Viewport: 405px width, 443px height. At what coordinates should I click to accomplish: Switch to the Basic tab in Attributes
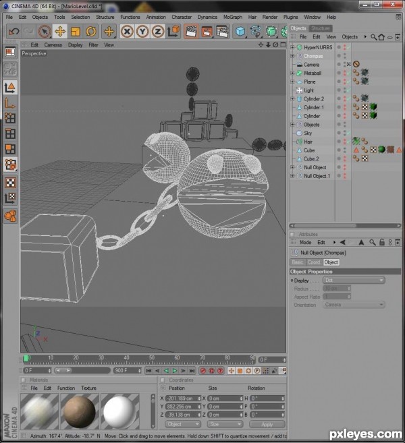[298, 262]
